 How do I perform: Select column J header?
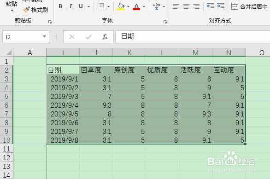(96, 52)
